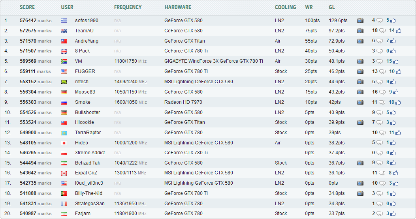The height and width of the screenshot is (219, 416).
Task: Open comments bubble for Moose83
Action: pos(382,92)
